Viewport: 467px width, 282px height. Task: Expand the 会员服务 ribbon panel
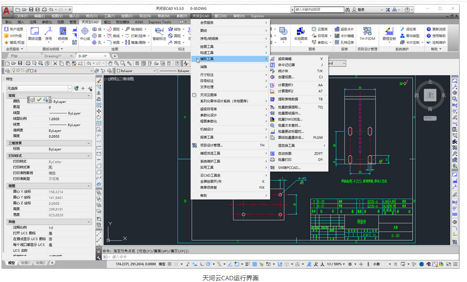(14, 49)
